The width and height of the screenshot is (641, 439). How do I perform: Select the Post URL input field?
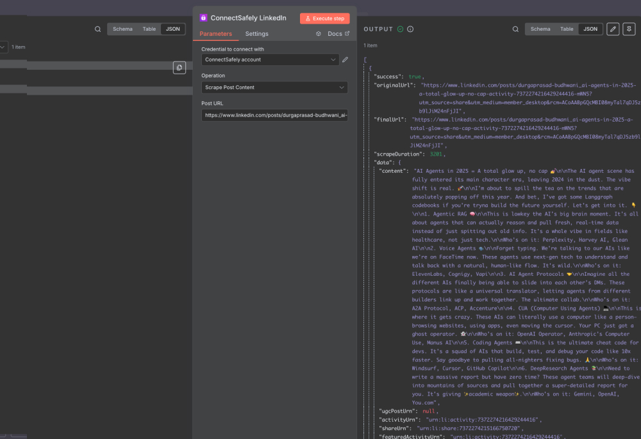point(274,115)
